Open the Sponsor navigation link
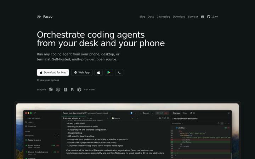Viewport: 255px width, 159px height. [193, 17]
